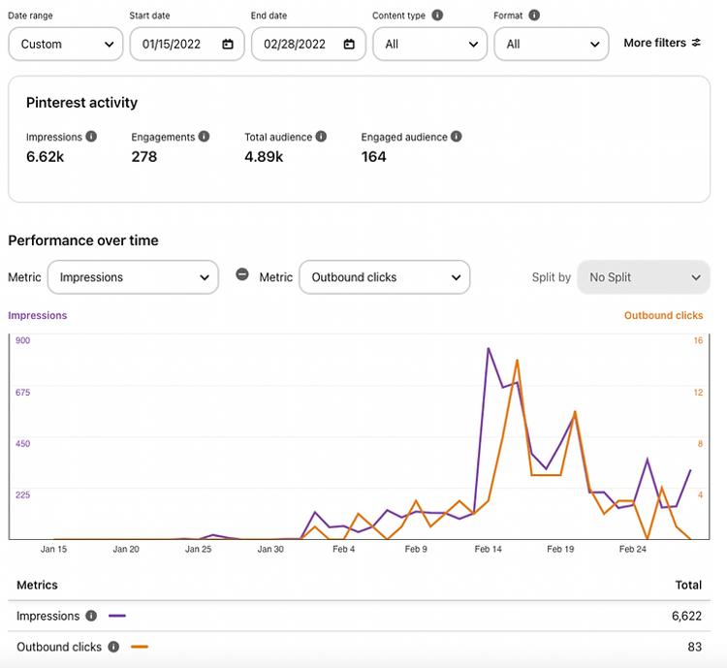Expand the Content type dropdown
The width and height of the screenshot is (727, 668).
(429, 44)
